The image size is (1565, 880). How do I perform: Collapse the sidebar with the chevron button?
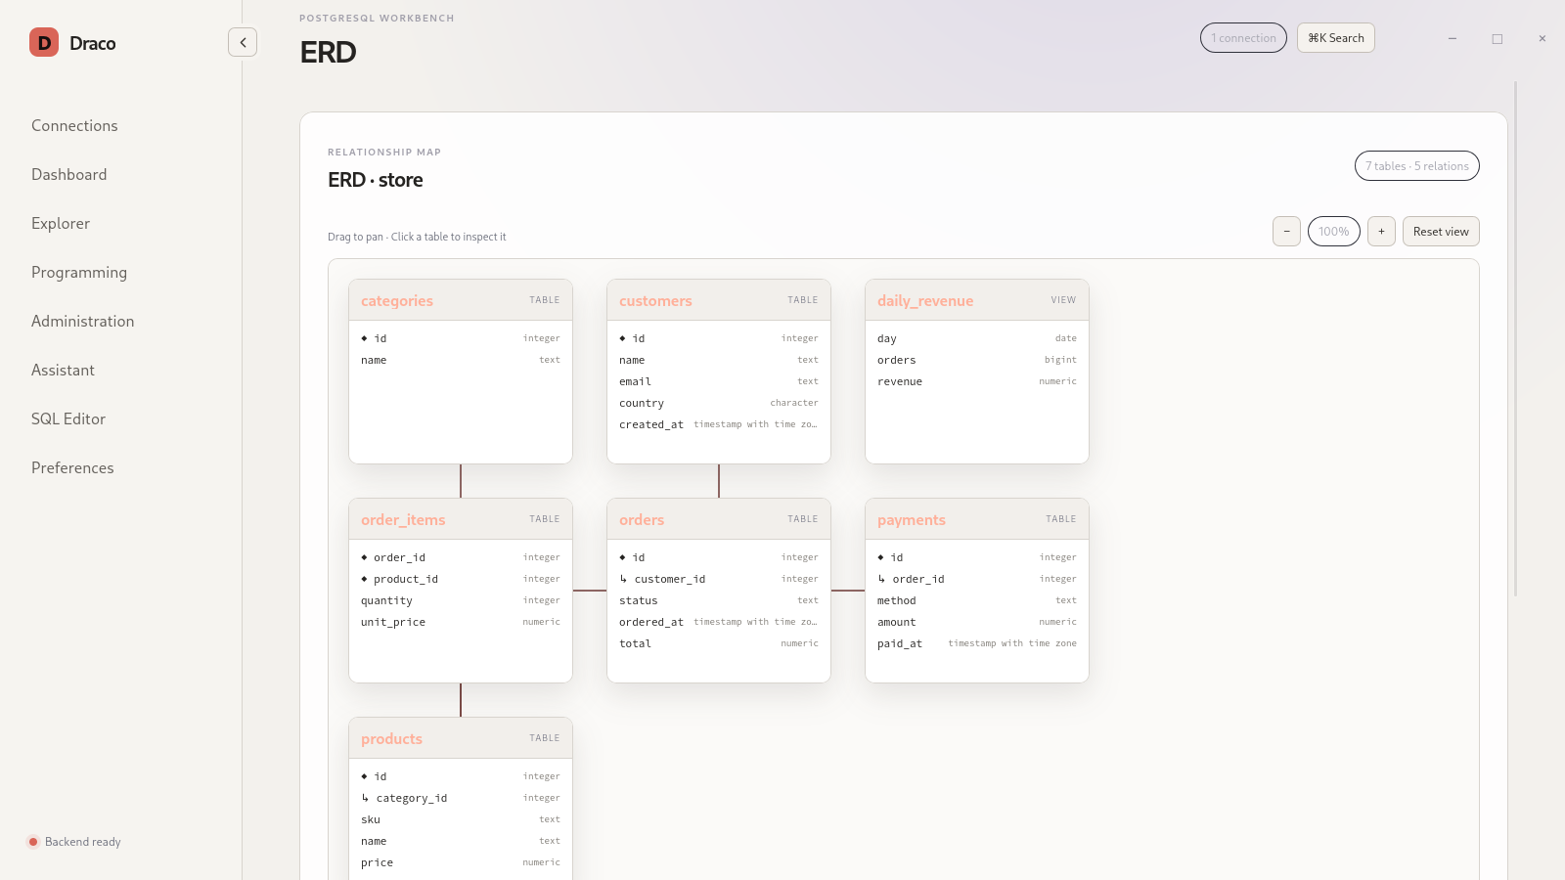(243, 42)
